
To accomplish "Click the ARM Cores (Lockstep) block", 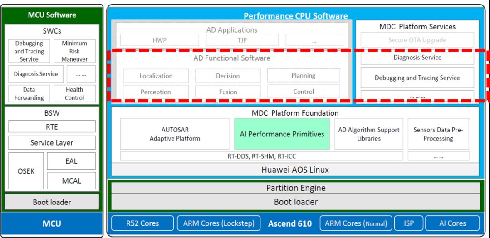I will [218, 223].
